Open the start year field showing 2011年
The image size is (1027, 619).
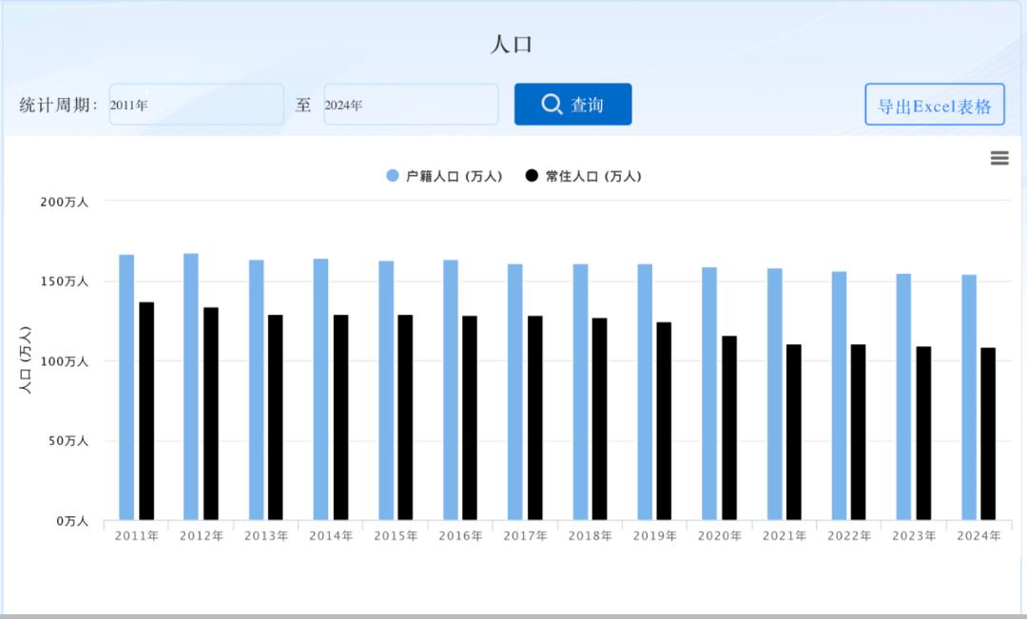click(x=195, y=105)
